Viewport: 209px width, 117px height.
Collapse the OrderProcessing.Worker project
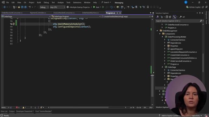coord(162,37)
